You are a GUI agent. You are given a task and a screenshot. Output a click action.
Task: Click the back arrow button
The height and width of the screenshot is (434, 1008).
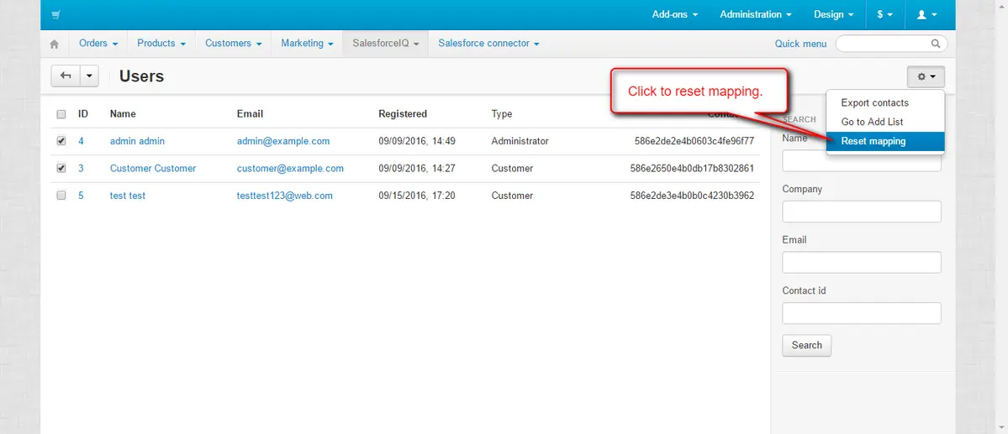tap(66, 76)
